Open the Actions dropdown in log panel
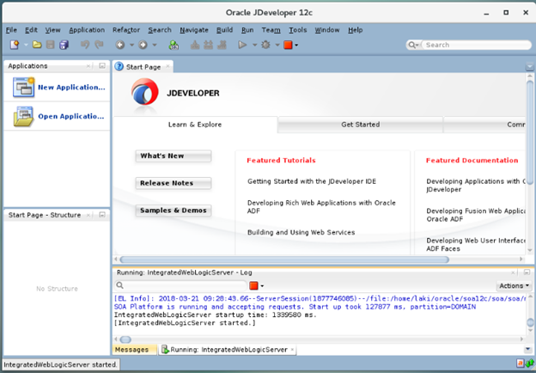 (x=512, y=285)
